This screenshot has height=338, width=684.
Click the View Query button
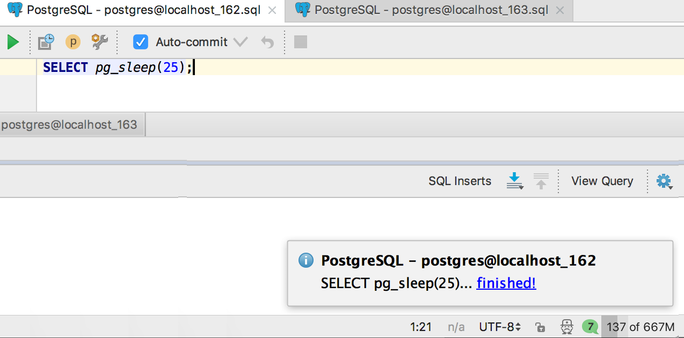click(x=602, y=181)
